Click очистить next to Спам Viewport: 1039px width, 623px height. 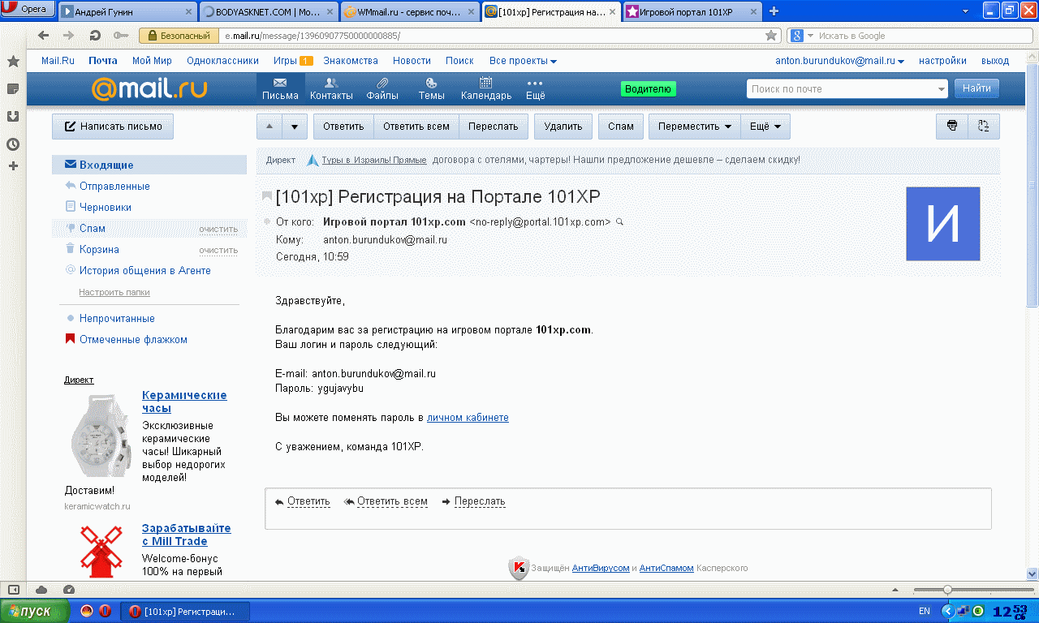click(218, 229)
